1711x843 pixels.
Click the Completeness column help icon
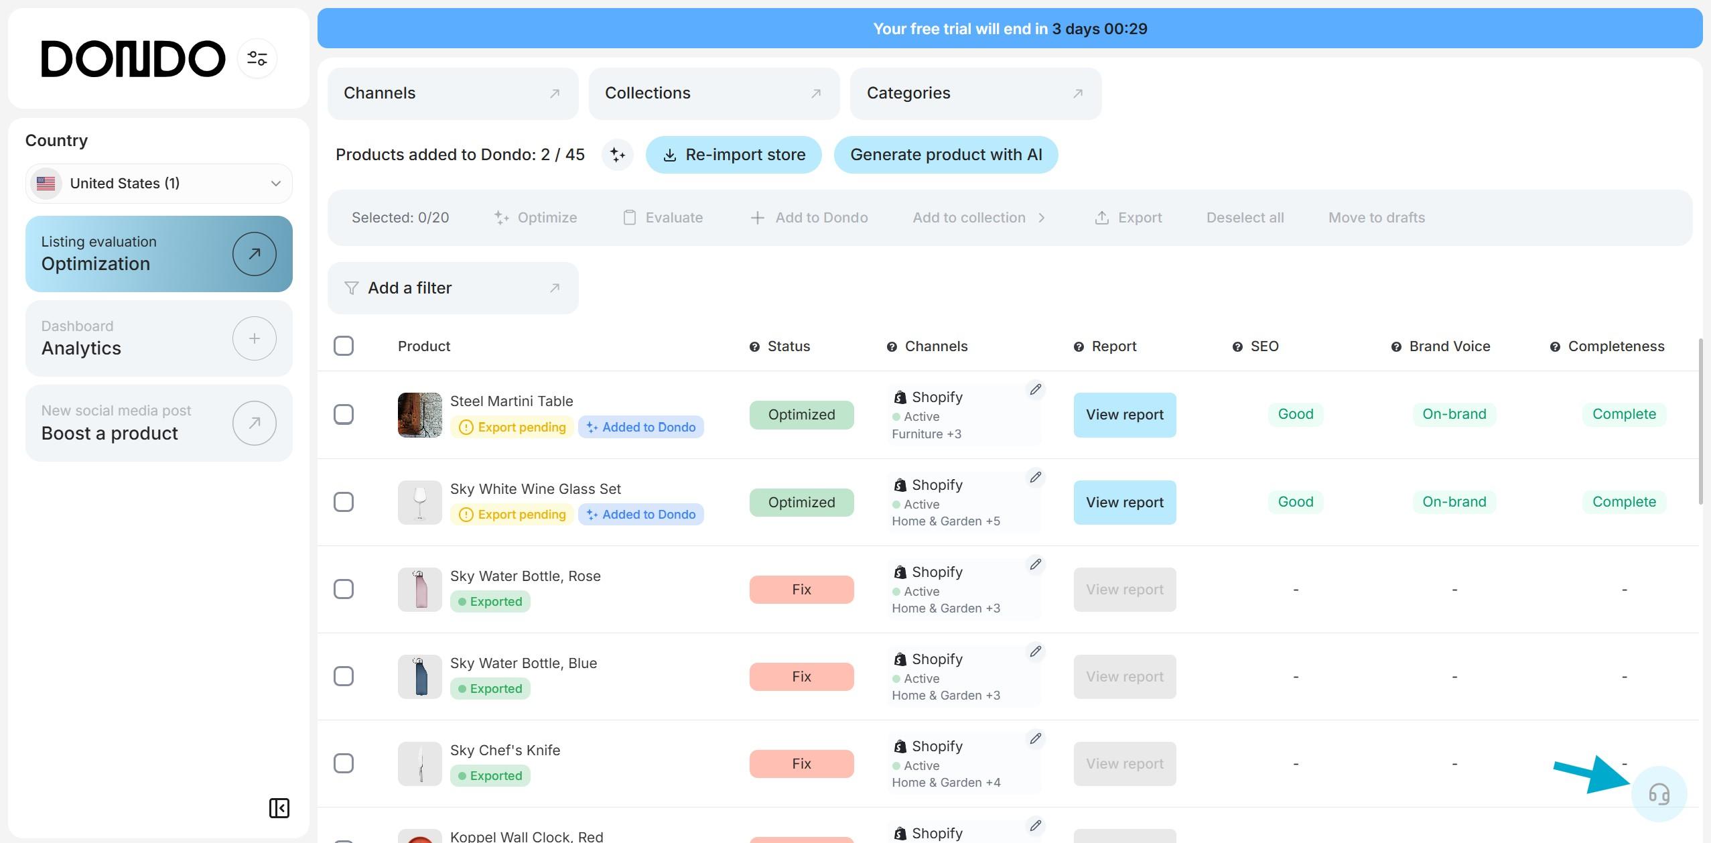point(1555,346)
